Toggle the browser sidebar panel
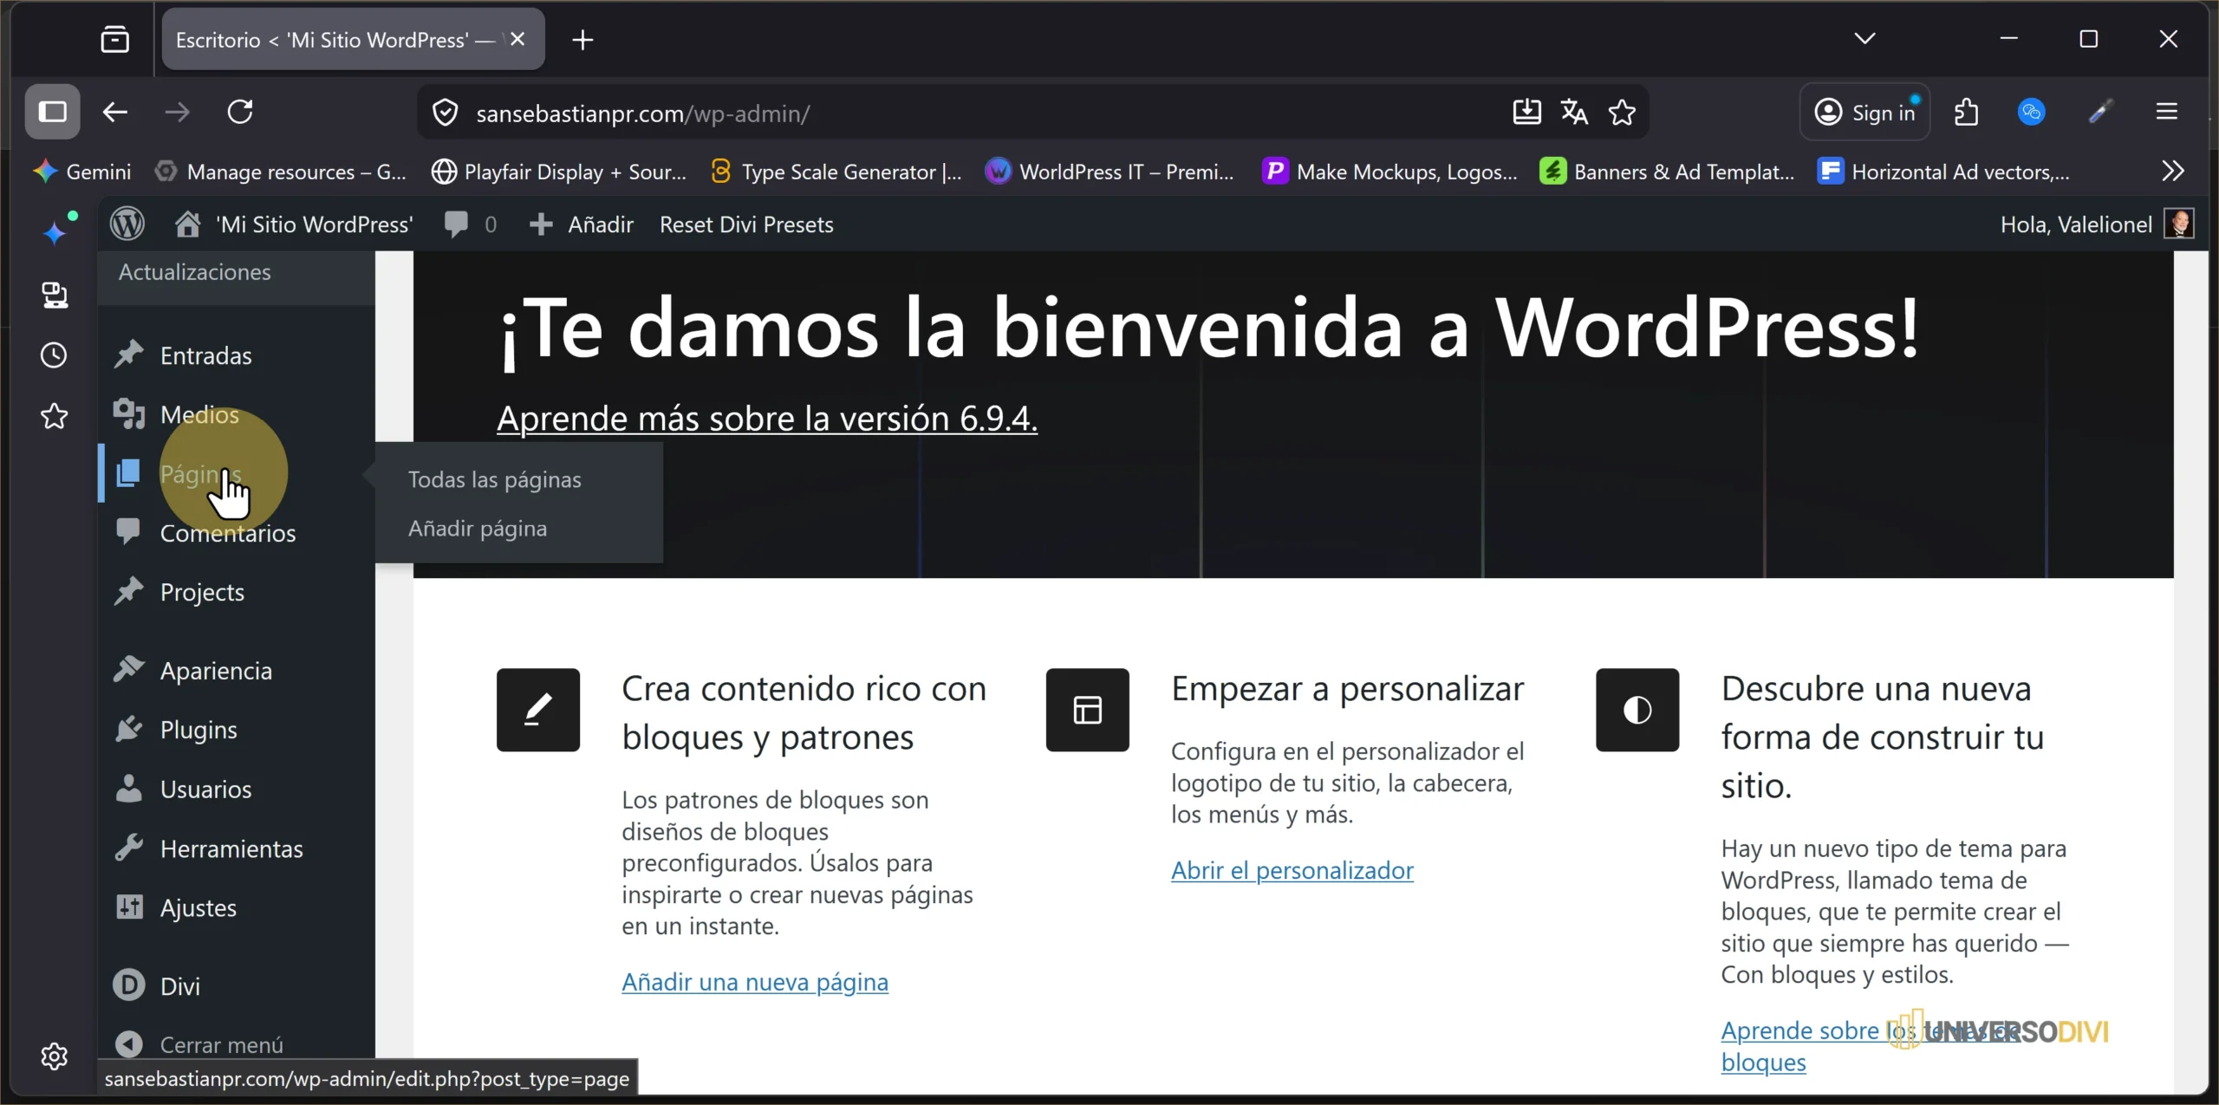This screenshot has height=1105, width=2219. (53, 112)
